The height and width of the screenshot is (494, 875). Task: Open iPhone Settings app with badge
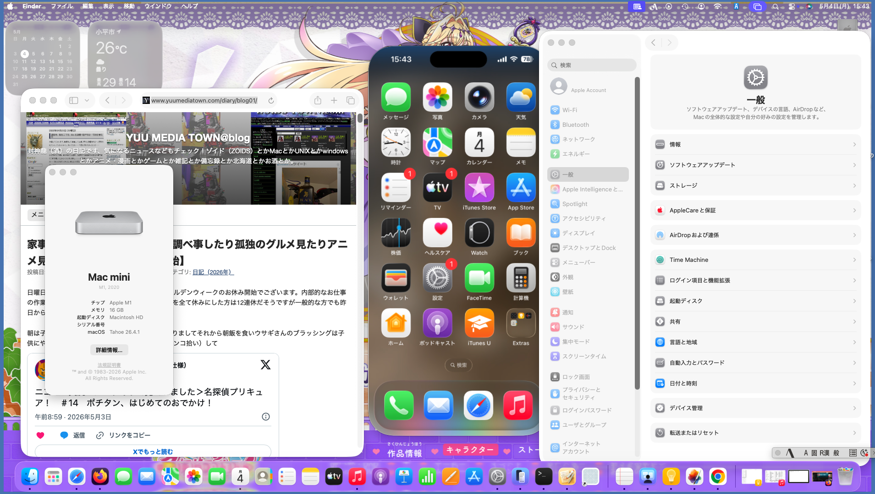click(438, 278)
